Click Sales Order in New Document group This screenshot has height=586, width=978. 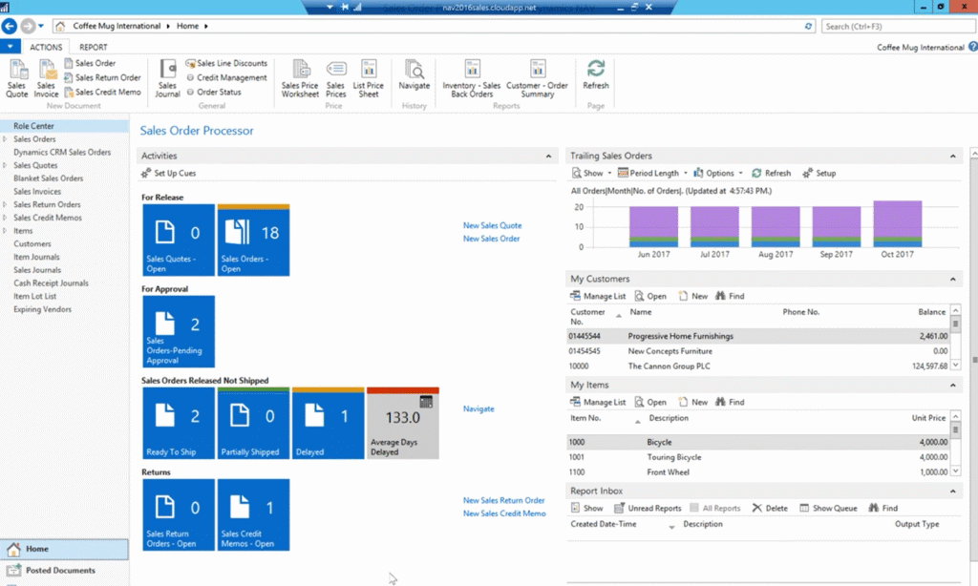coord(90,63)
